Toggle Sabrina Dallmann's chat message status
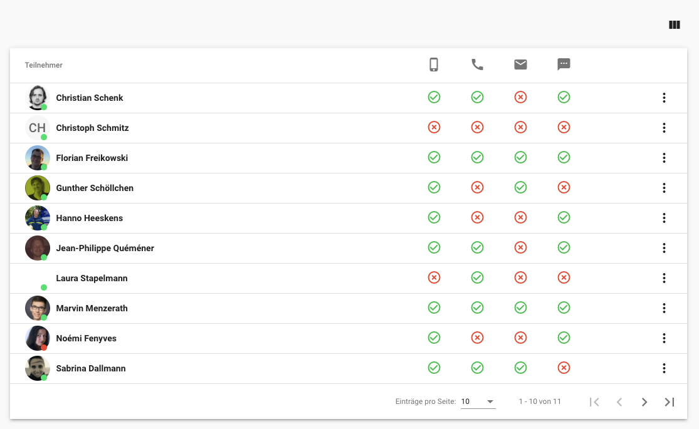 point(564,368)
